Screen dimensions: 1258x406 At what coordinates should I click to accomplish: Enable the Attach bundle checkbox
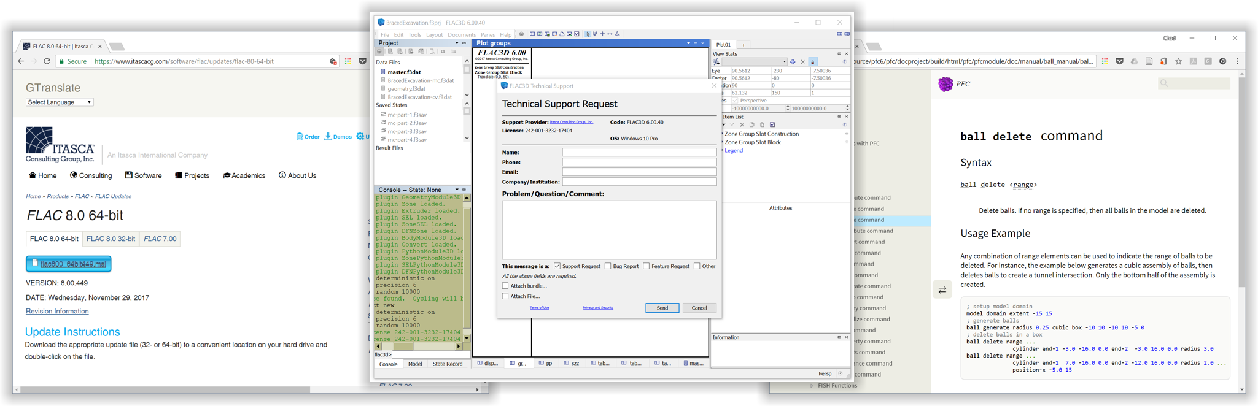coord(505,286)
